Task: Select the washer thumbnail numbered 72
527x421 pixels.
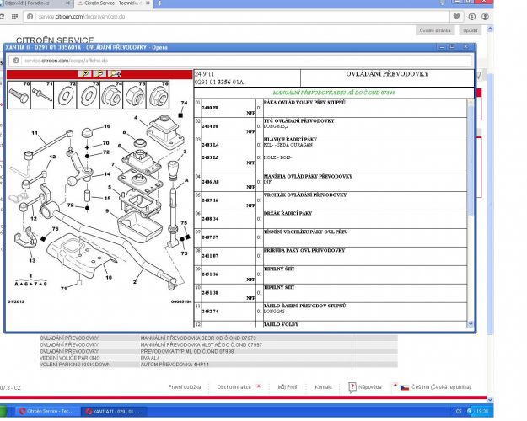Action: pos(65,95)
